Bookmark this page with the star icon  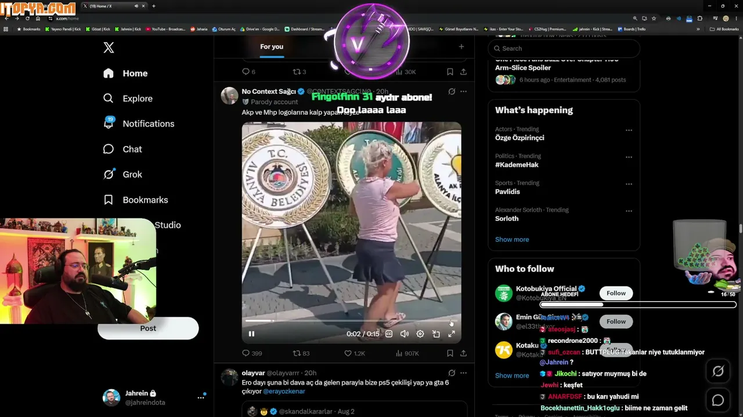coord(654,19)
